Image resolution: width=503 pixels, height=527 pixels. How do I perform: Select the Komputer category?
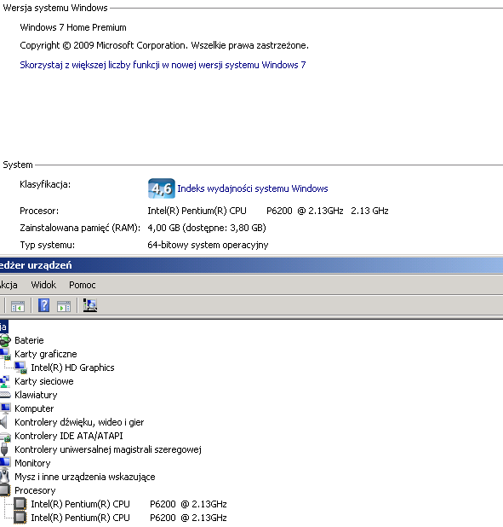[x=34, y=408]
